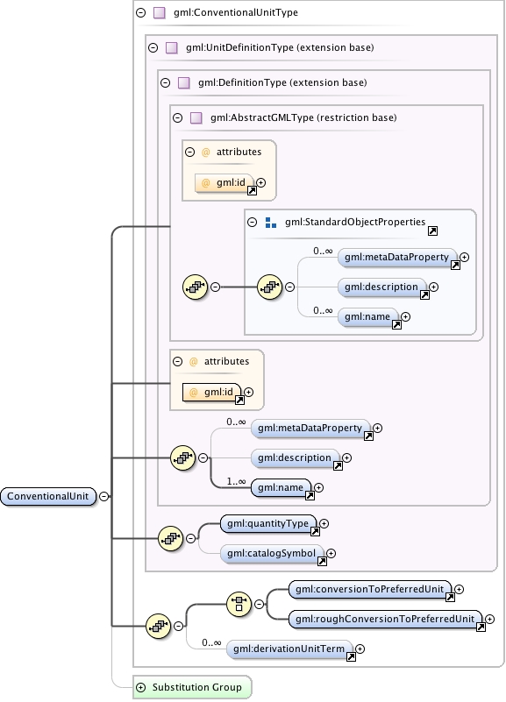Select sequence icon before 1..∞ gml:name
The width and height of the screenshot is (506, 702).
183,458
